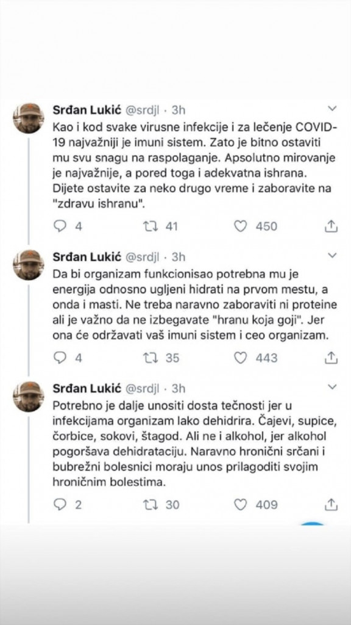This screenshot has width=351, height=625.
Task: Open the options chevron on the second tweet
Action: tap(332, 255)
